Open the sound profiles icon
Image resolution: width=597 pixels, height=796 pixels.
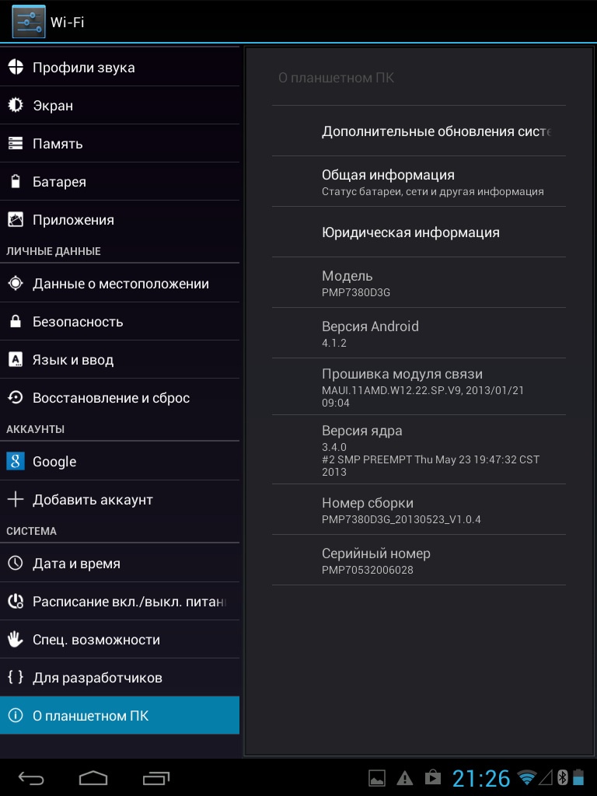[x=16, y=68]
